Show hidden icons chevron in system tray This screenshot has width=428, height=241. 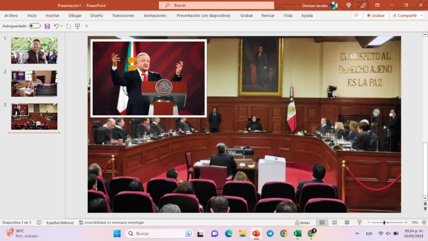[x=357, y=233]
